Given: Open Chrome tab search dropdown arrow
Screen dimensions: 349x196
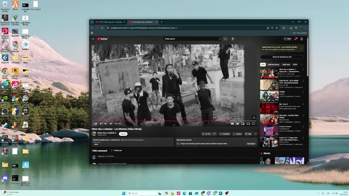Looking at the screenshot, I should click(x=92, y=22).
